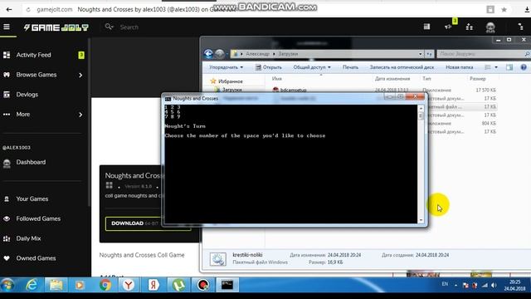Click Новая папка in Explorer
Screen dimensions: 531x299
click(x=459, y=67)
